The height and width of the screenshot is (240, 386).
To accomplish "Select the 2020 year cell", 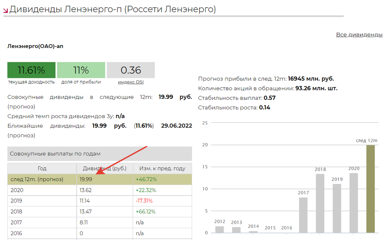I will click(42, 190).
